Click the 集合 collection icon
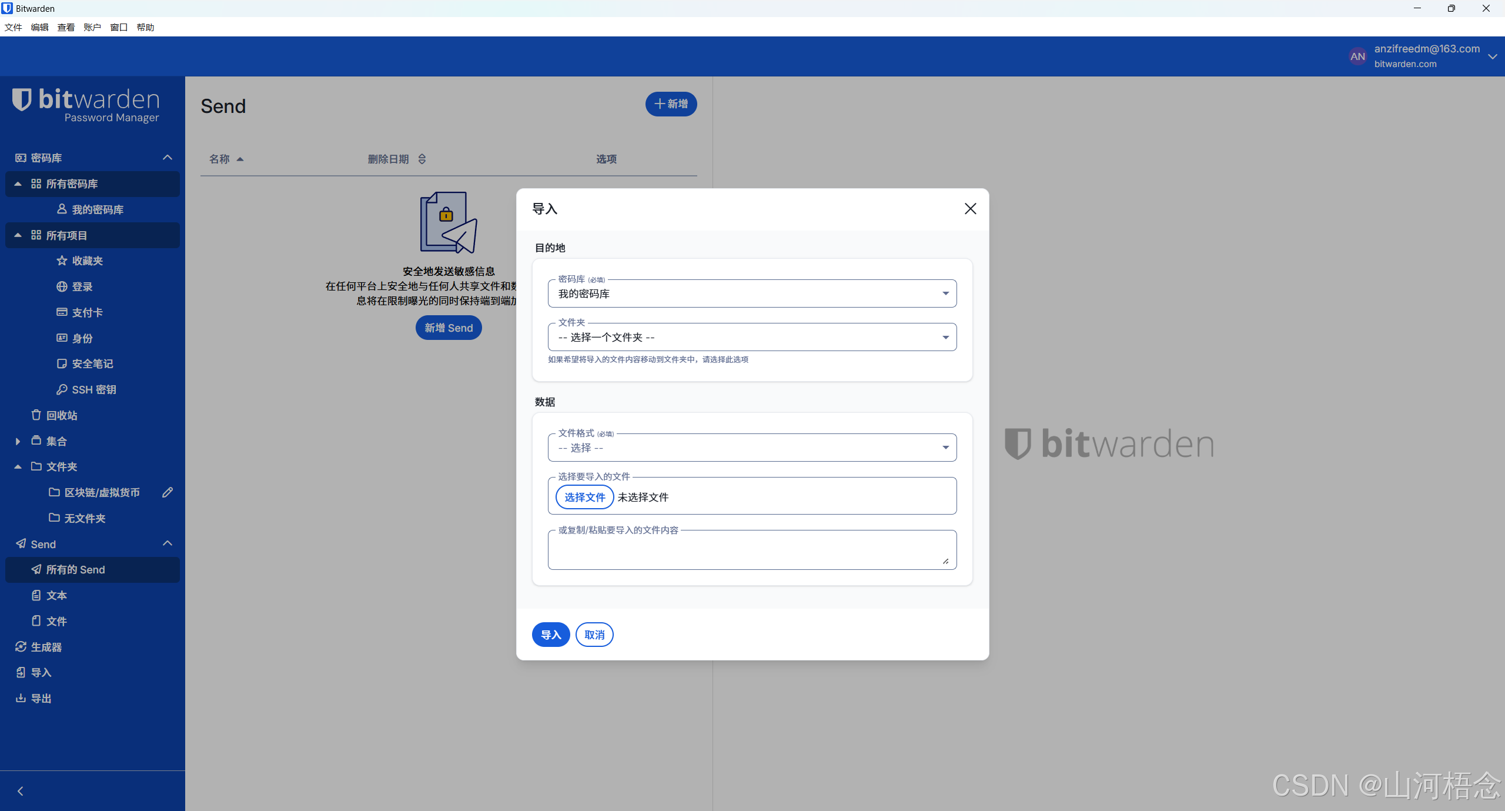1505x811 pixels. pyautogui.click(x=36, y=441)
